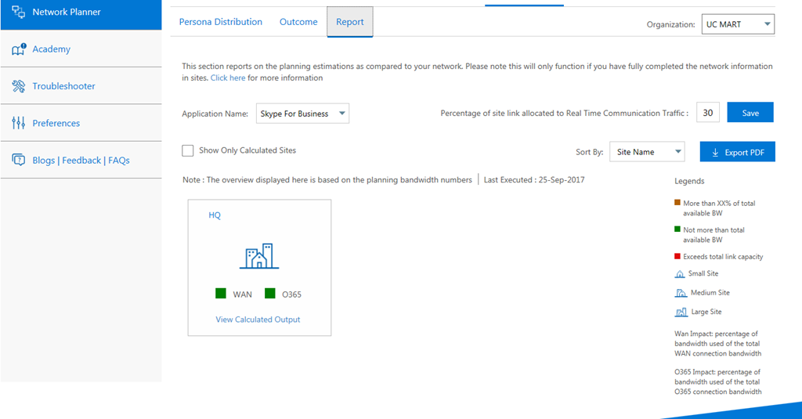Click the Preferences sliders icon
This screenshot has height=419, width=802.
click(x=19, y=123)
